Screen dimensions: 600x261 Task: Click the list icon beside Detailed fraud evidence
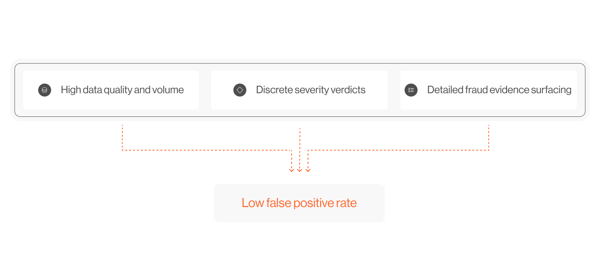411,90
